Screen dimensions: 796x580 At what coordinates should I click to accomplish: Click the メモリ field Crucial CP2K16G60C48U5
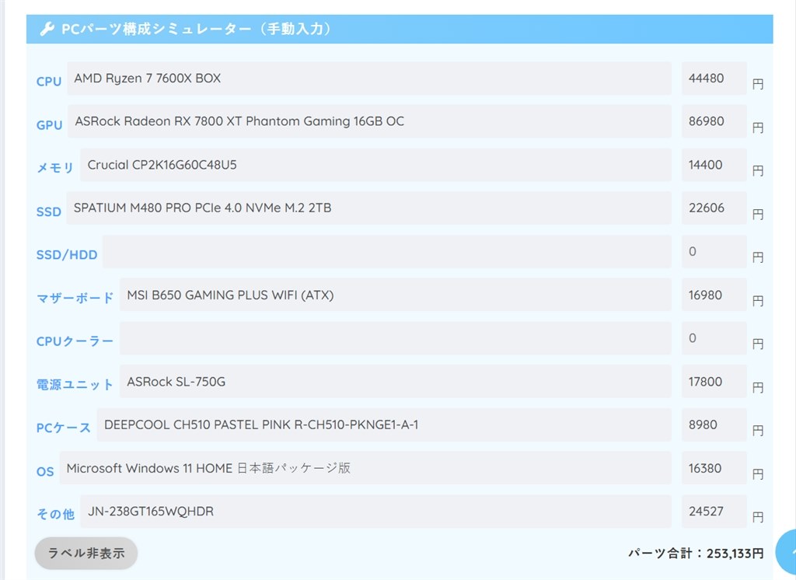[x=375, y=165]
